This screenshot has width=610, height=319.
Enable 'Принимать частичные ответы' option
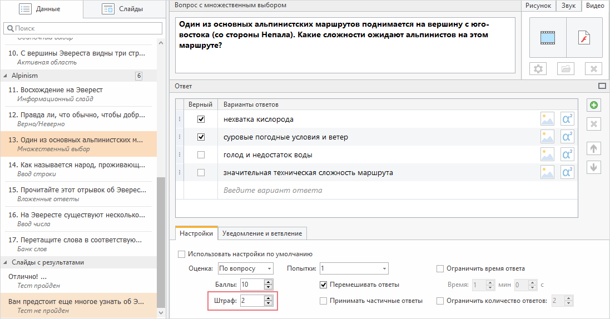[323, 301]
